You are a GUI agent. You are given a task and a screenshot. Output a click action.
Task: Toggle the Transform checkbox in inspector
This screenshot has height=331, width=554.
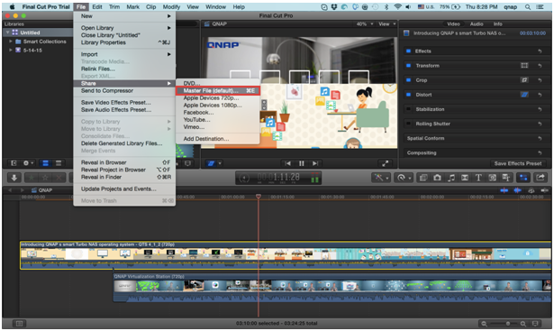coord(408,66)
